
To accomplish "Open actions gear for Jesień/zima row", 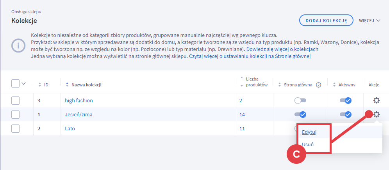I will pyautogui.click(x=377, y=114).
